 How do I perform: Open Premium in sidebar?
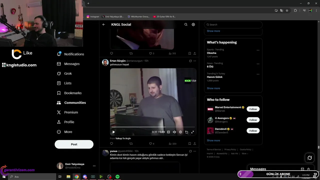pyautogui.click(x=67, y=112)
